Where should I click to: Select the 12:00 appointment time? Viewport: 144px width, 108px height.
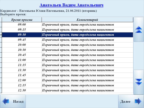(x=22, y=80)
